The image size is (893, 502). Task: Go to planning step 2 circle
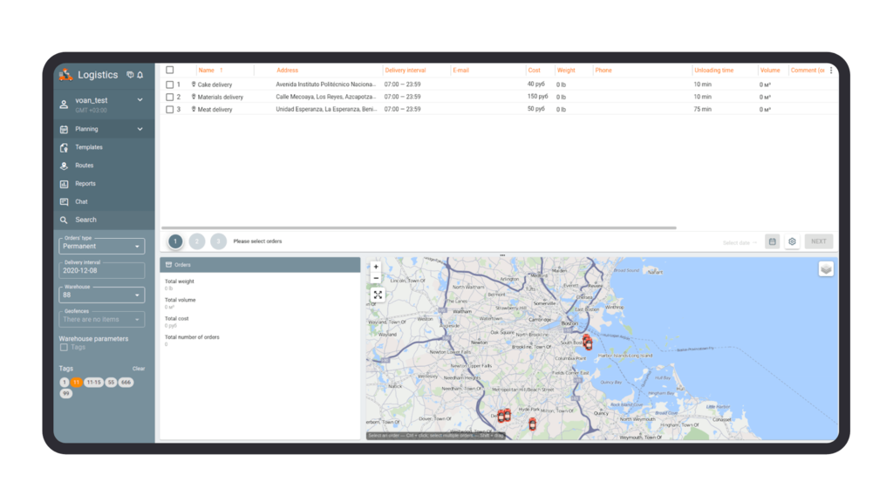point(197,241)
